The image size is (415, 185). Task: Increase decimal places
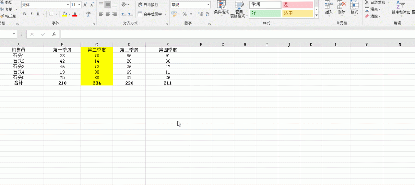pyautogui.click(x=200, y=14)
